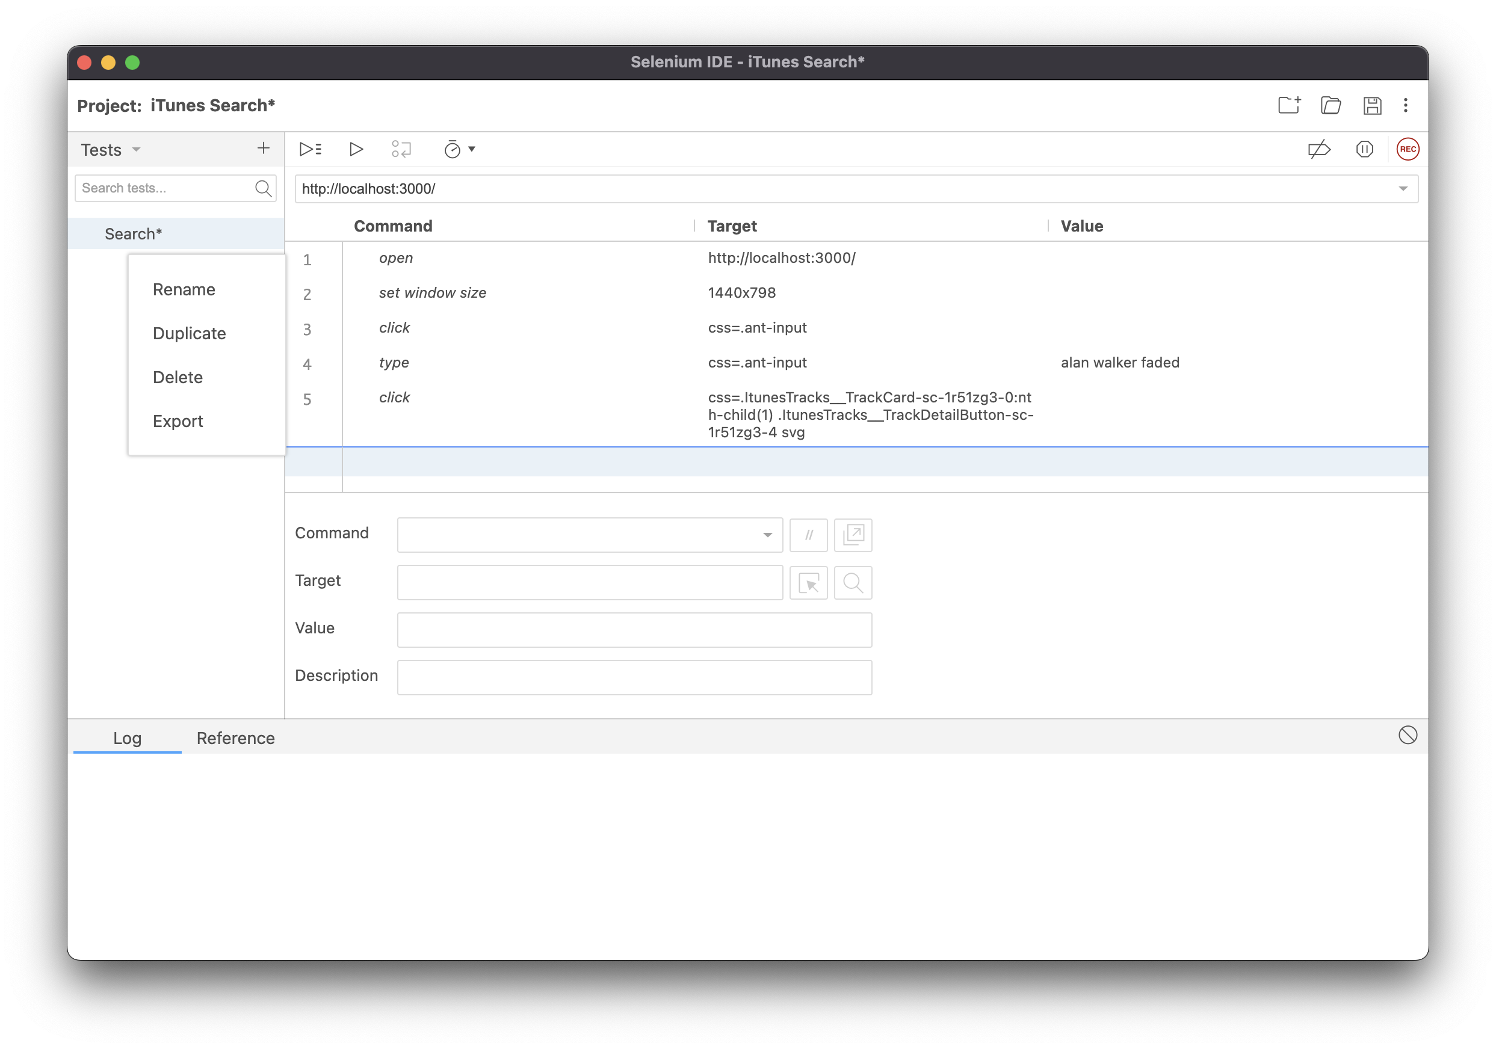Run all tests icon
Viewport: 1496px width, 1049px height.
pyautogui.click(x=310, y=149)
